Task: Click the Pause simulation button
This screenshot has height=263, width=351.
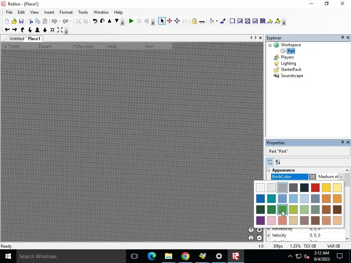Action: pyautogui.click(x=139, y=21)
